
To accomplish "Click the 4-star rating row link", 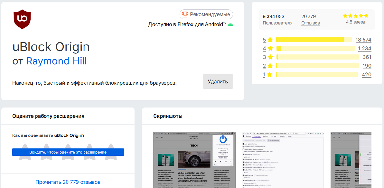I will 264,48.
